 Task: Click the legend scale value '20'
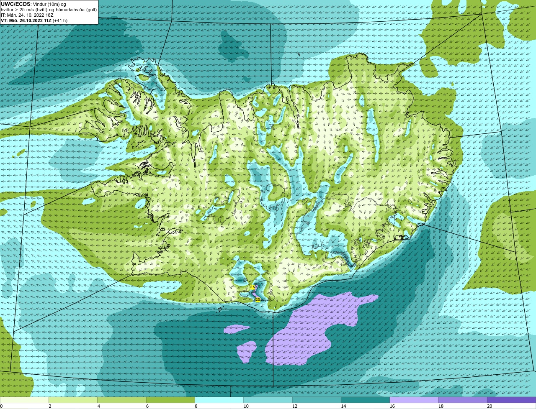(x=490, y=406)
